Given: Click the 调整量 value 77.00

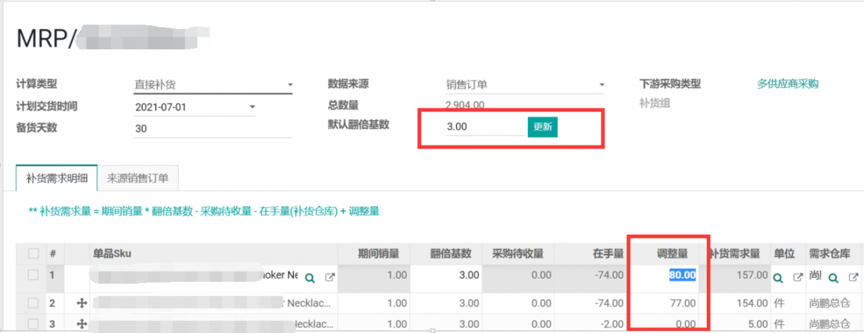Looking at the screenshot, I should click(682, 303).
